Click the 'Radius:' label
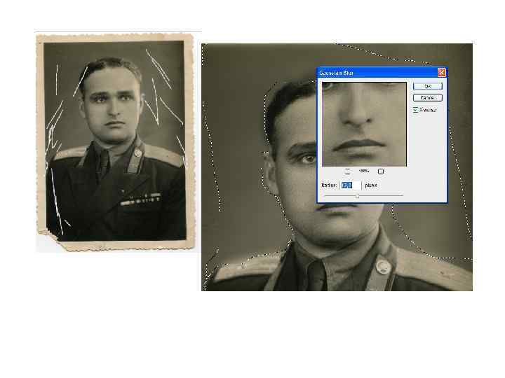 [x=329, y=185]
